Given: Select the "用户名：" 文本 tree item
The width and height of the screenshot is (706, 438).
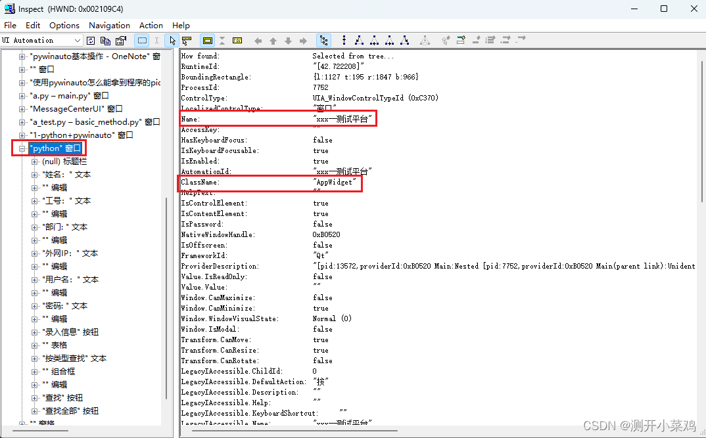Looking at the screenshot, I should 71,280.
